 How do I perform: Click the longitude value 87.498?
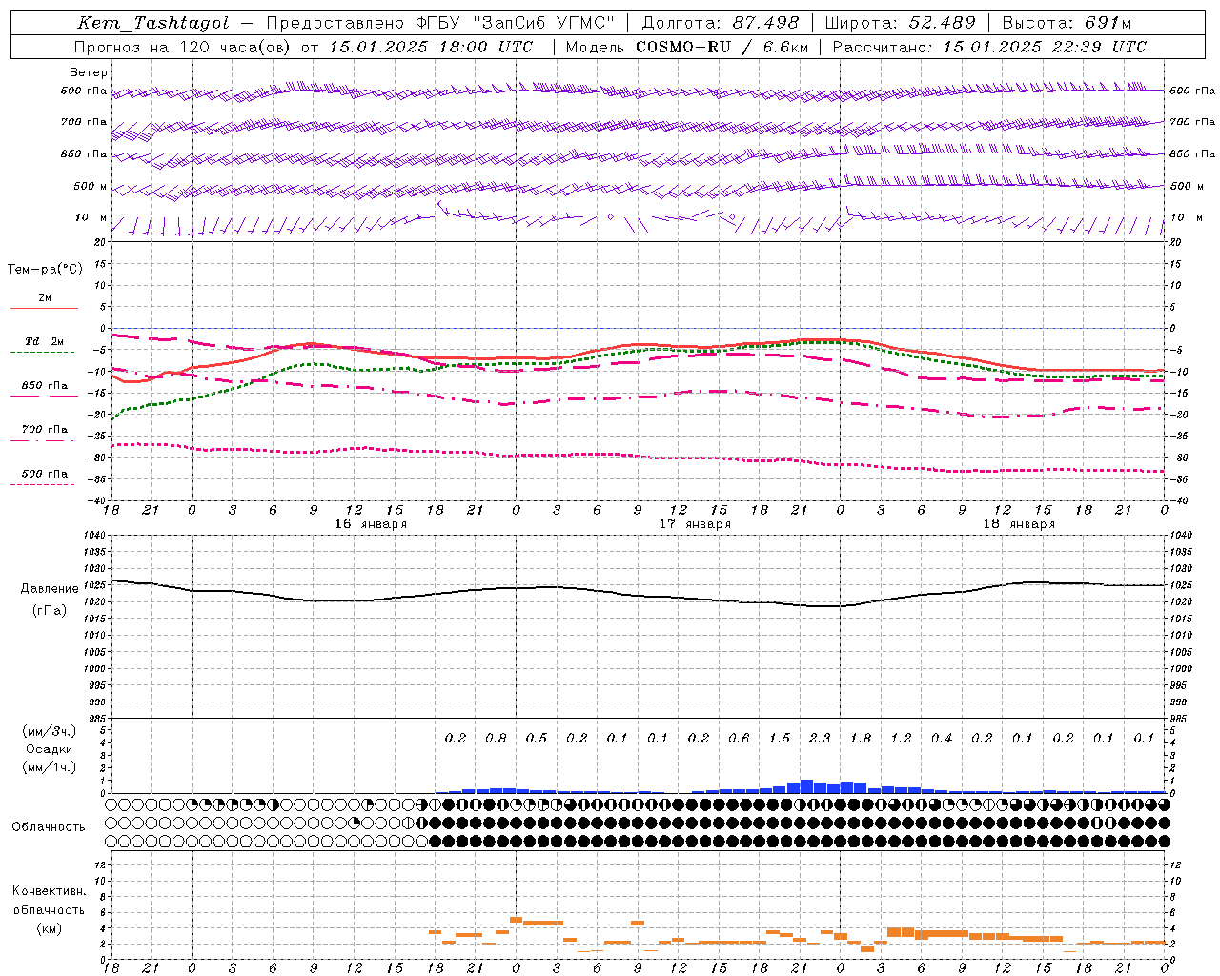click(766, 23)
